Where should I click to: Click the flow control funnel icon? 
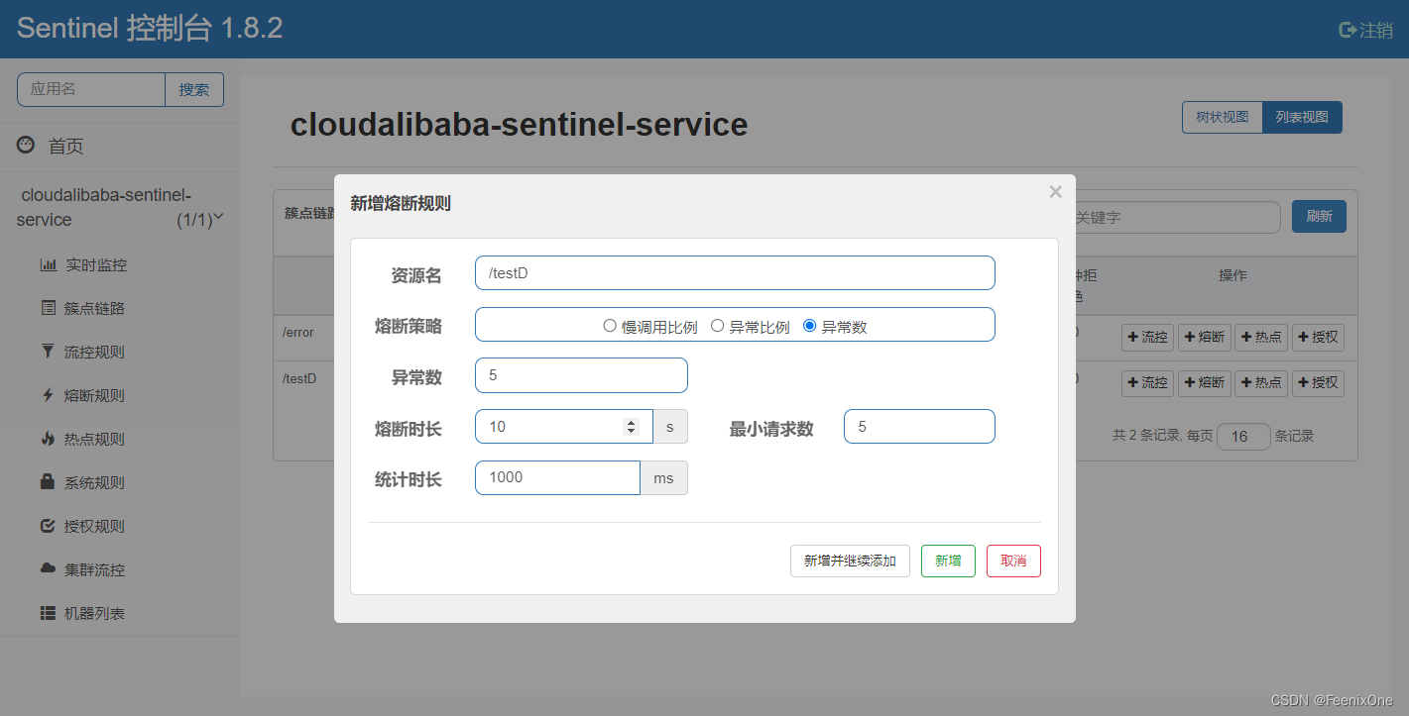point(48,352)
